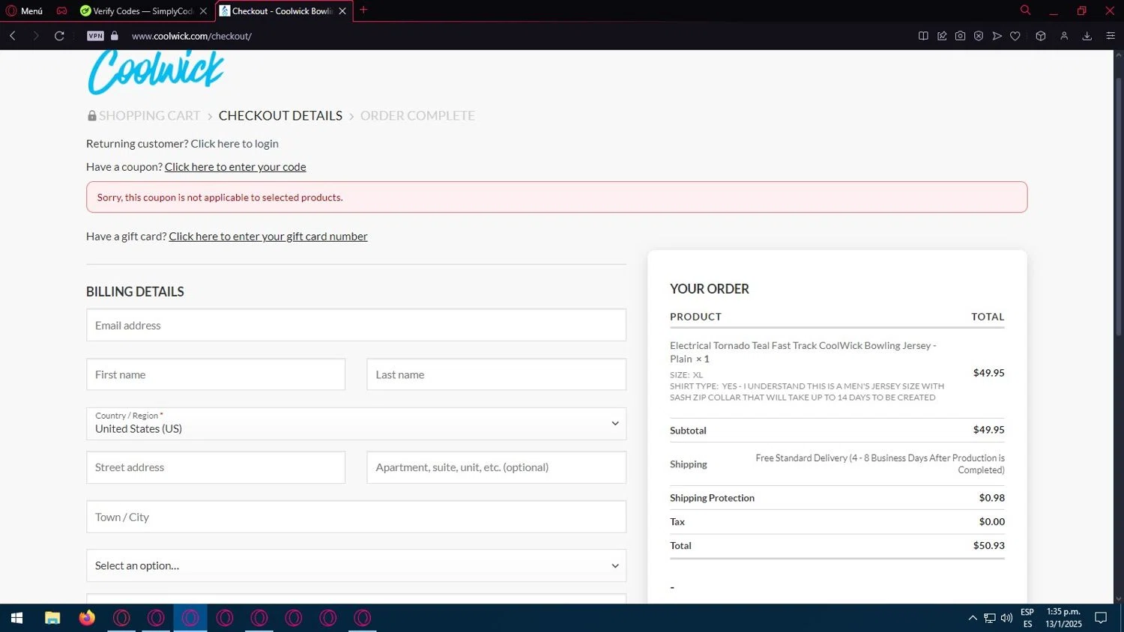Click the Total amount $50.93
This screenshot has width=1124, height=632.
988,546
